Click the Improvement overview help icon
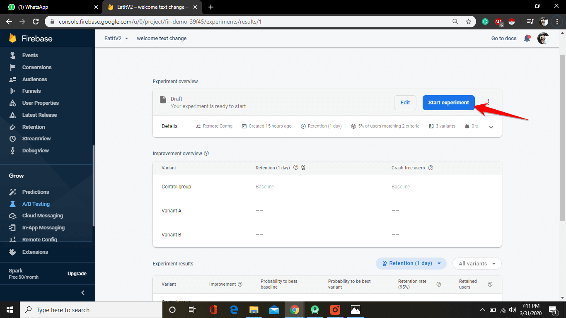Screen dimensions: 566x318 coord(207,153)
